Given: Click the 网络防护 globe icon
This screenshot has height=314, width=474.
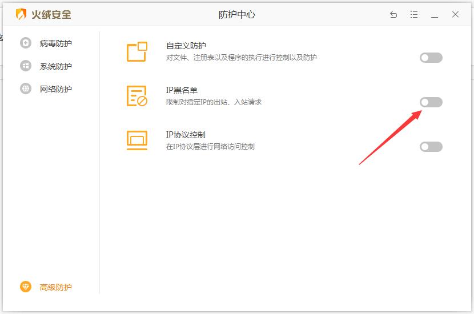Looking at the screenshot, I should click(26, 88).
